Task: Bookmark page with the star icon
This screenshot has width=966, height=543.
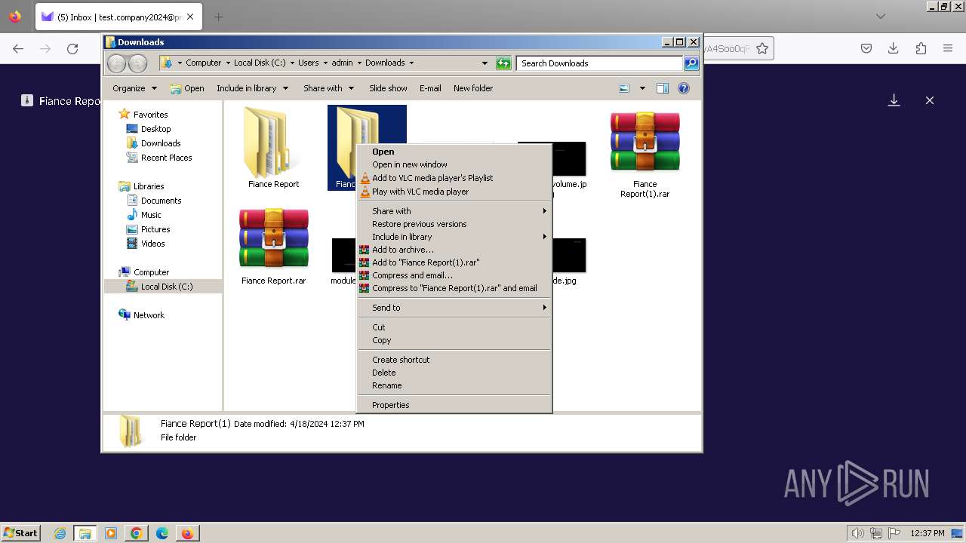Action: 762,48
